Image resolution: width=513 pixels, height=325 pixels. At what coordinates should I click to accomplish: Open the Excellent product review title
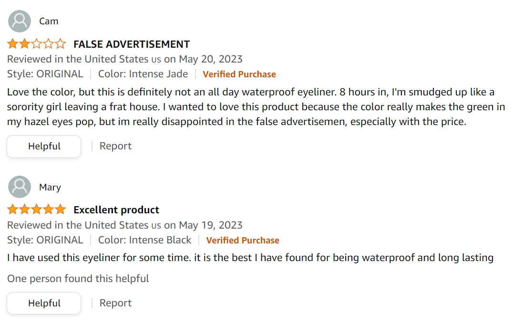pyautogui.click(x=116, y=210)
